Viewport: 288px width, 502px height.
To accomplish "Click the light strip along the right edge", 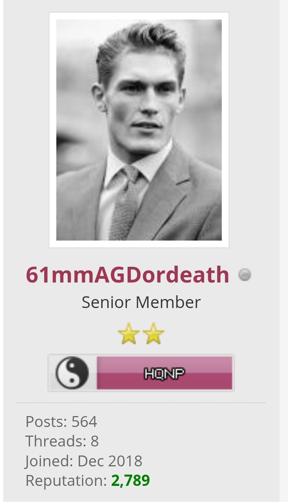I will pyautogui.click(x=284, y=251).
